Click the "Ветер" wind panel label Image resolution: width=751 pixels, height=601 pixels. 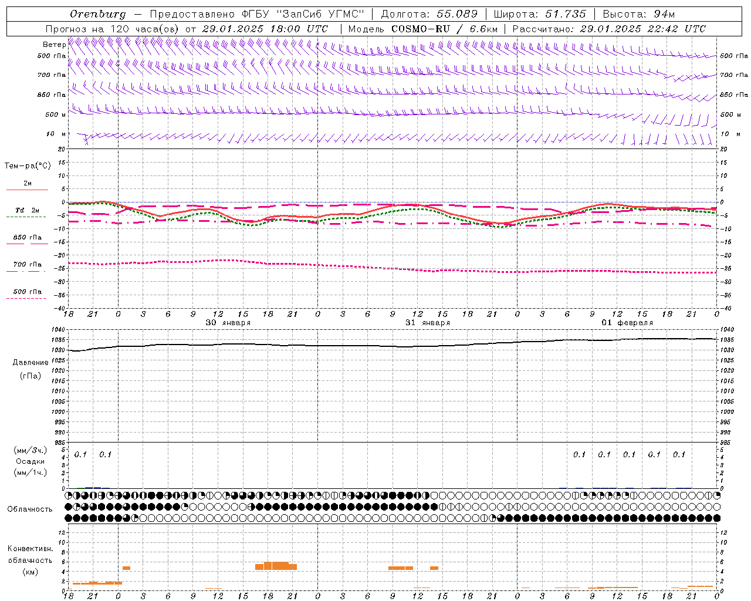pos(55,45)
